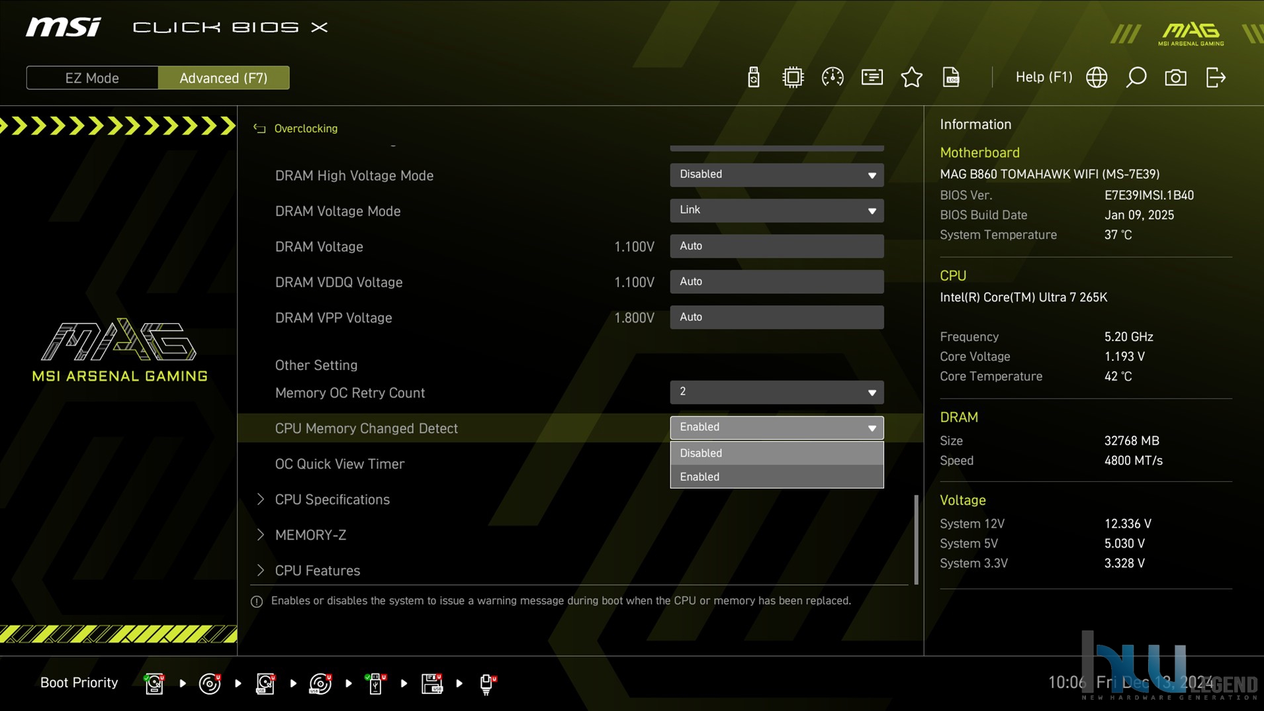Click the DRAM size value 32768 MB
This screenshot has height=711, width=1264.
pyautogui.click(x=1132, y=440)
